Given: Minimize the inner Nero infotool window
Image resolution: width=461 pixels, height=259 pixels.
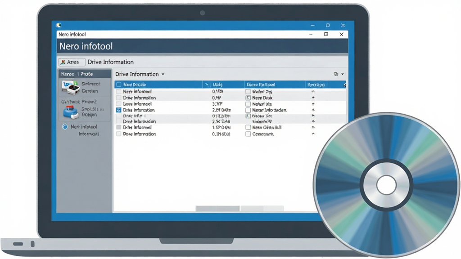Looking at the screenshot, I should [x=311, y=34].
